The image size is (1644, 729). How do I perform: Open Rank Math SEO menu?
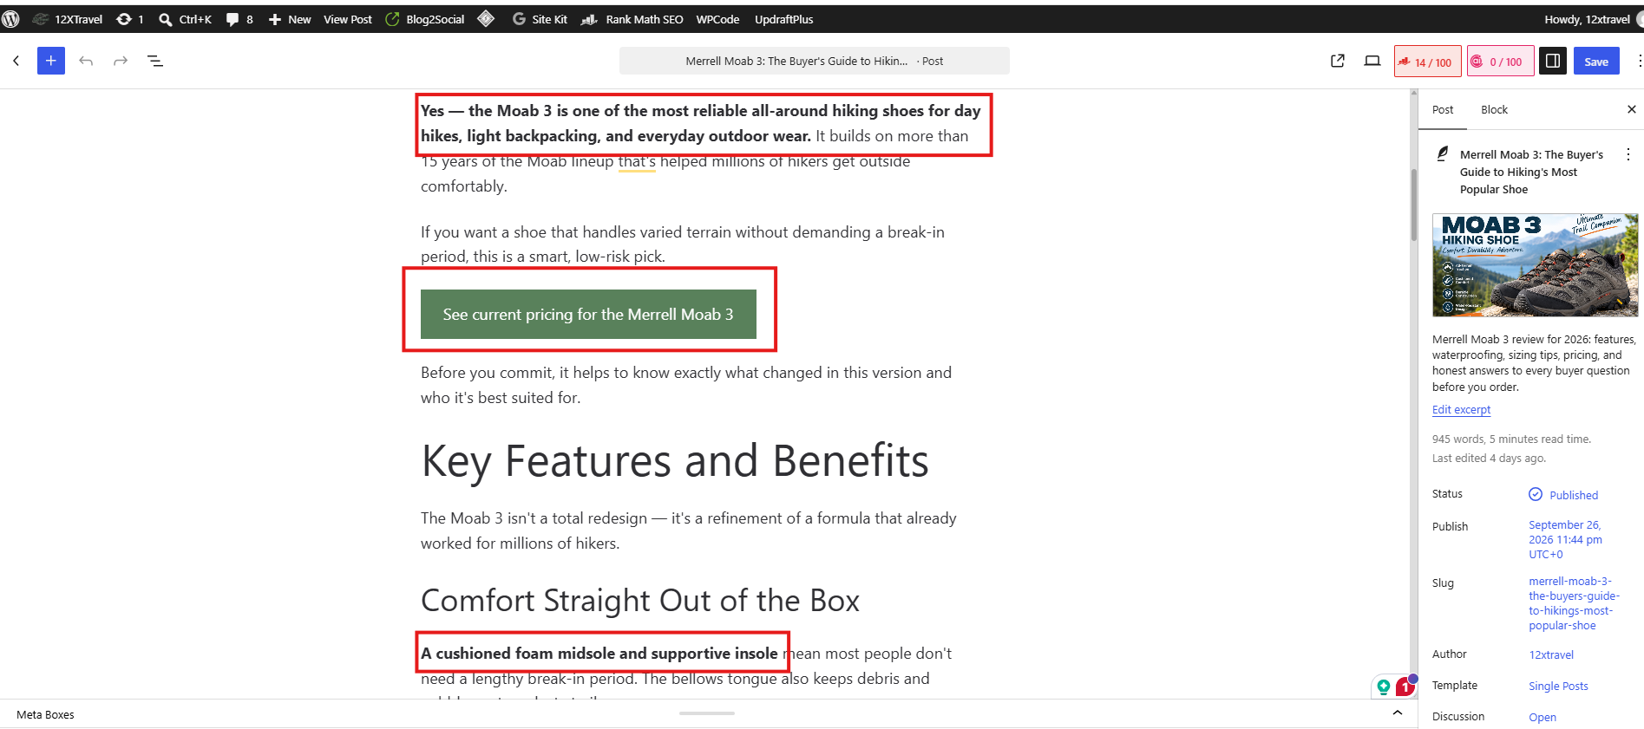coord(632,19)
